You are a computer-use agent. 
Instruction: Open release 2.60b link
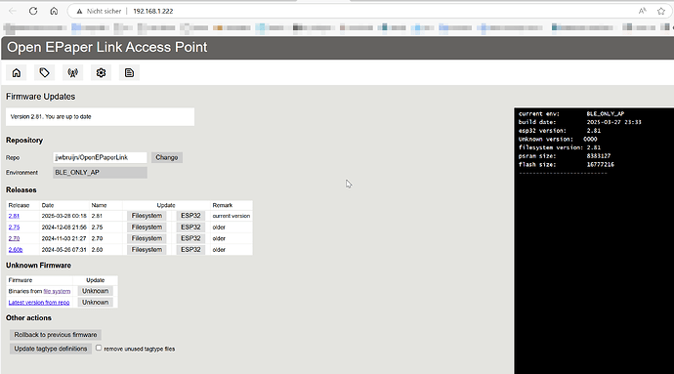tap(16, 249)
